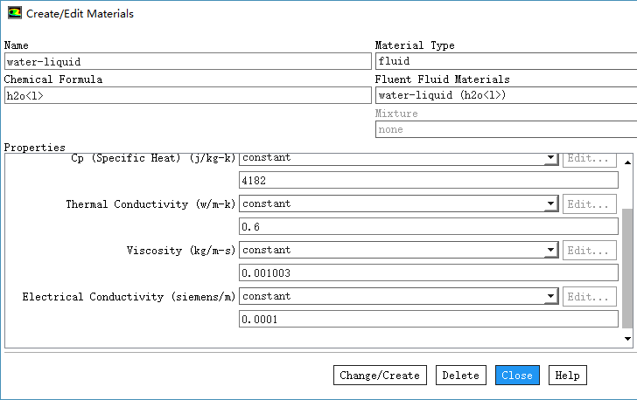
Task: Click the Name field containing water-liquid
Action: pyautogui.click(x=187, y=62)
